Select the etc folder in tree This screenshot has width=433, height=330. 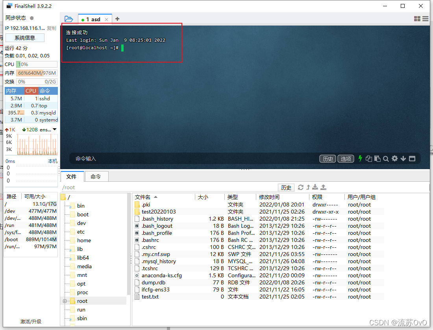[x=81, y=232]
